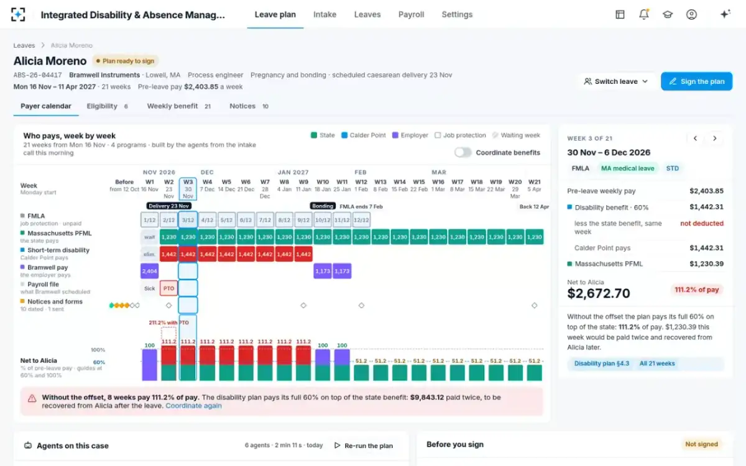The height and width of the screenshot is (466, 746).
Task: Open the Switch leave dropdown
Action: pyautogui.click(x=616, y=81)
